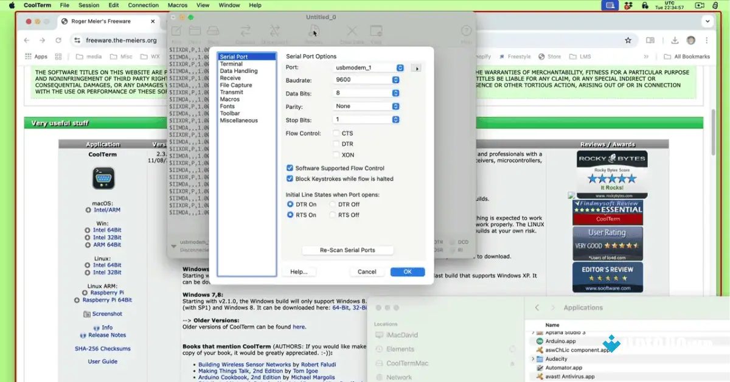Image resolution: width=730 pixels, height=382 pixels.
Task: Open the Help question mark icon
Action: pyautogui.click(x=465, y=30)
